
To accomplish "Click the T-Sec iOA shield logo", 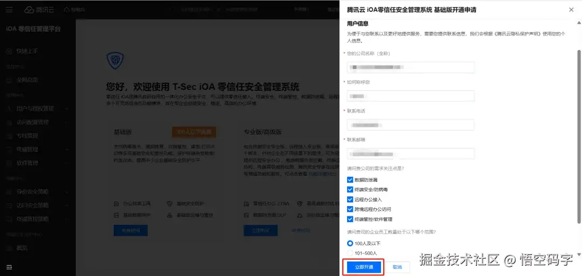I will click(x=115, y=61).
